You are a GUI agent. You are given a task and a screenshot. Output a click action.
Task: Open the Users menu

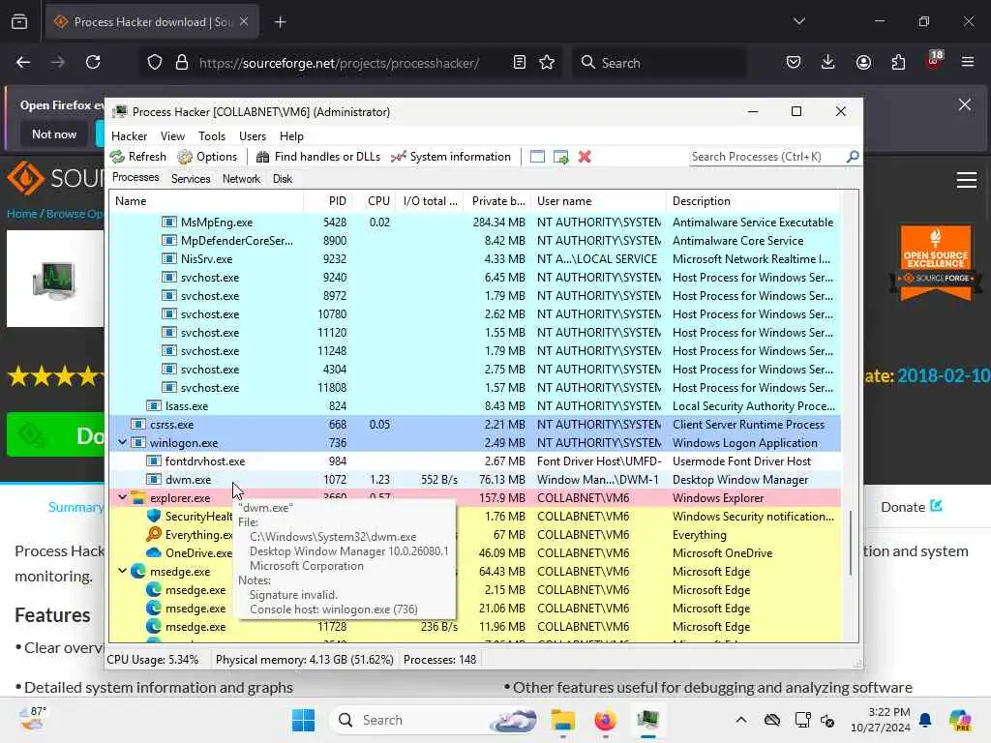click(253, 135)
